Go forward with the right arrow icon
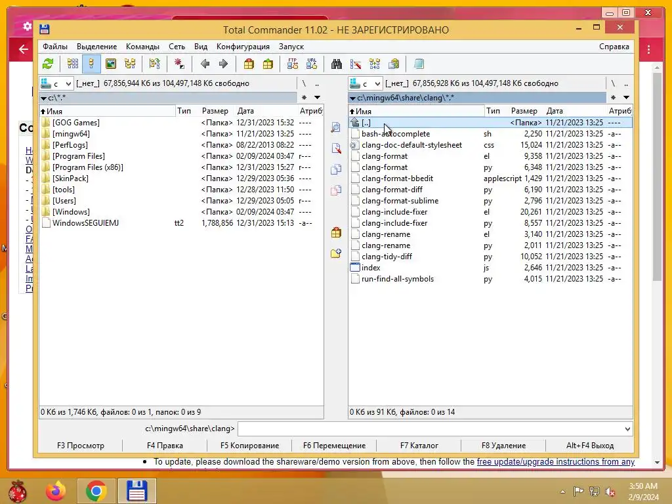 223,64
